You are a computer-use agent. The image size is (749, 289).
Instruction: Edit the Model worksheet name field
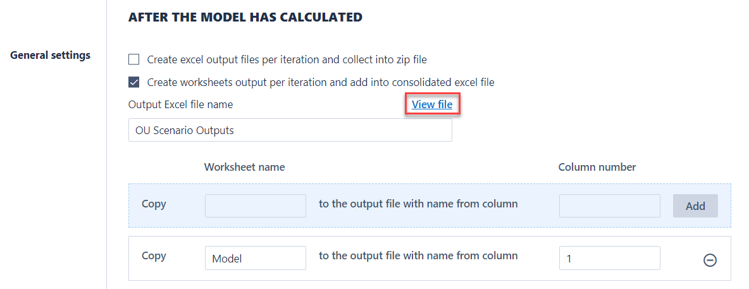pos(255,258)
